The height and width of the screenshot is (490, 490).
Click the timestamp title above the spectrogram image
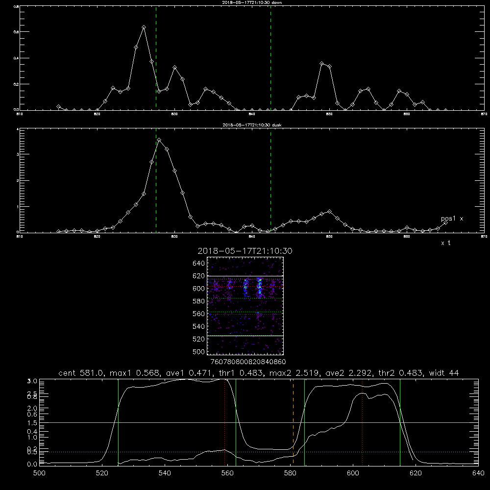click(x=245, y=251)
